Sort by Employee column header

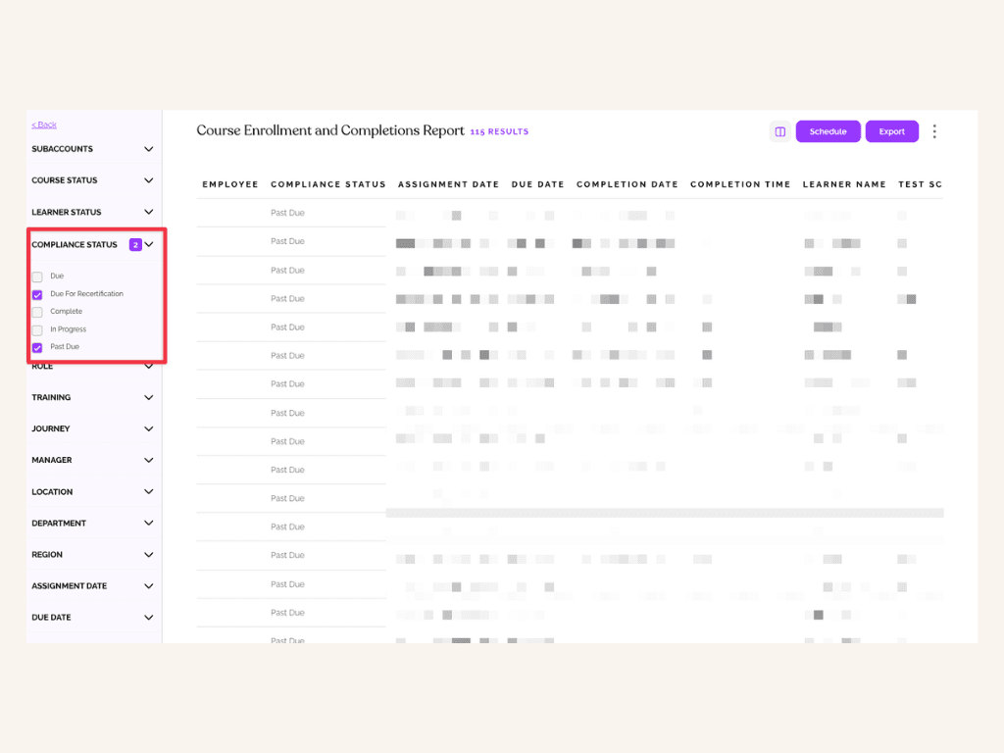click(x=230, y=184)
